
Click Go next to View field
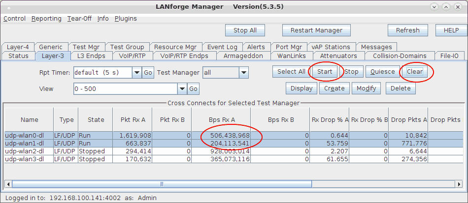pyautogui.click(x=193, y=88)
